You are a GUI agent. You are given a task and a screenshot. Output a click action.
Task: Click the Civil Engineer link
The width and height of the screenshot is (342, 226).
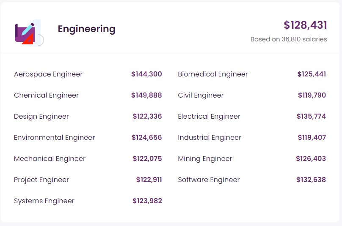coord(201,95)
